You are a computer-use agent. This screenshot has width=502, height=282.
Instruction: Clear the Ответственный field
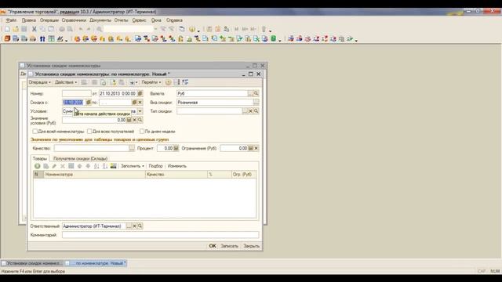134,226
